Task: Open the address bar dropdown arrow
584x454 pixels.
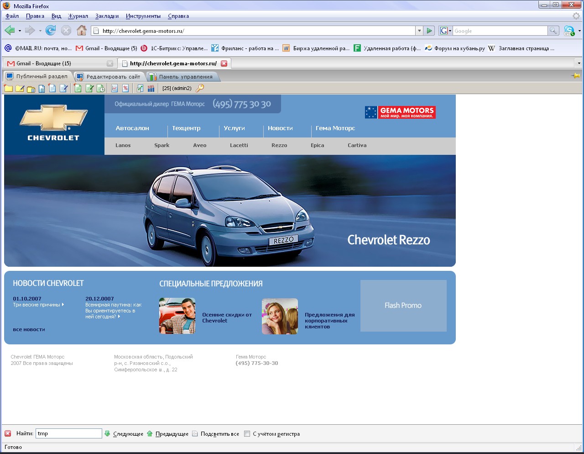Action: pyautogui.click(x=419, y=31)
